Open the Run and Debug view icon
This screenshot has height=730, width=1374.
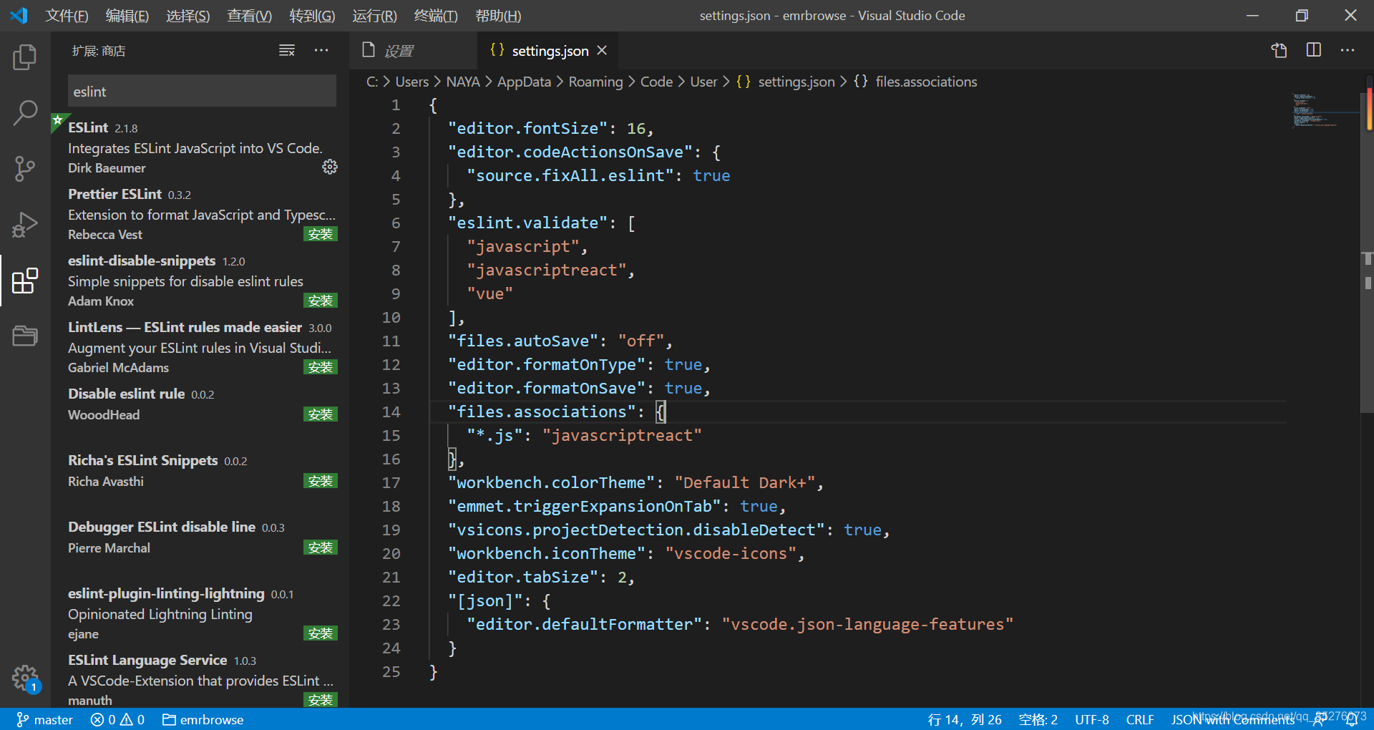tap(25, 225)
